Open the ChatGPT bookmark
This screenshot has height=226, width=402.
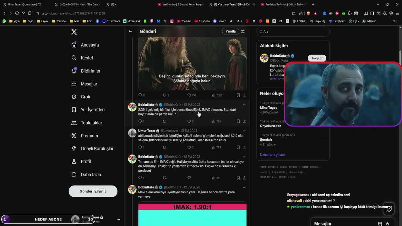coord(299,21)
